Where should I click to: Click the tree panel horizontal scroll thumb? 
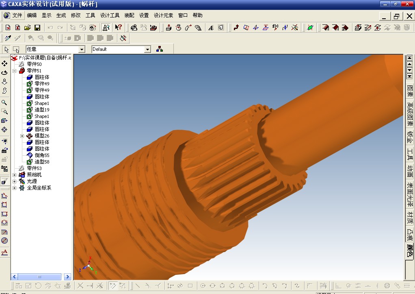click(x=39, y=277)
